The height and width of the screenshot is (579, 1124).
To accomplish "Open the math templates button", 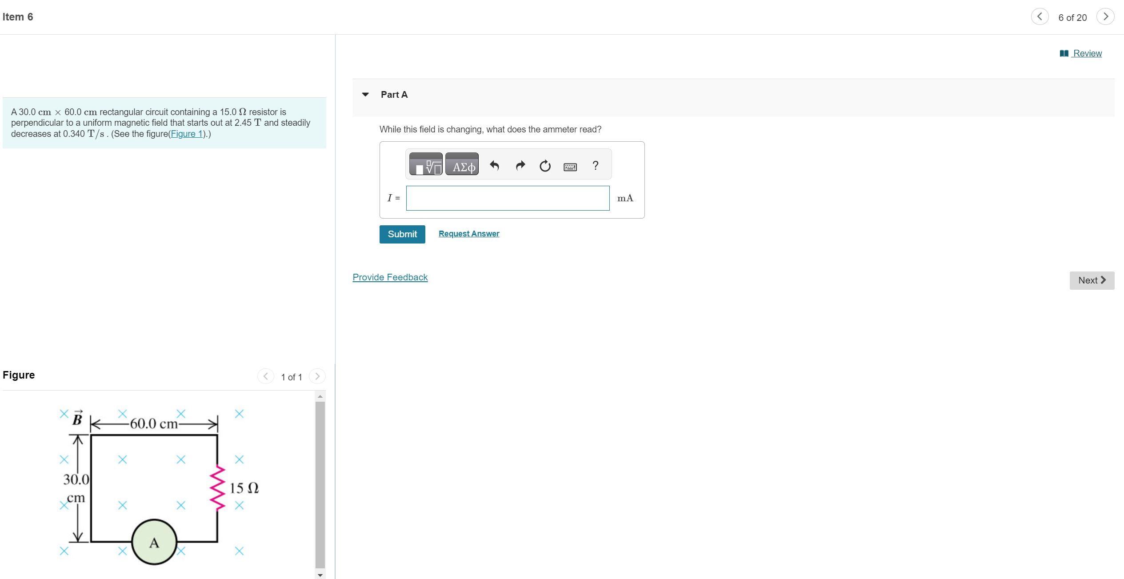I will [x=425, y=165].
